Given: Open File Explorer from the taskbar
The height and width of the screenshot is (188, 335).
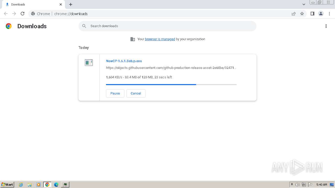Looking at the screenshot, I should point(30,185).
